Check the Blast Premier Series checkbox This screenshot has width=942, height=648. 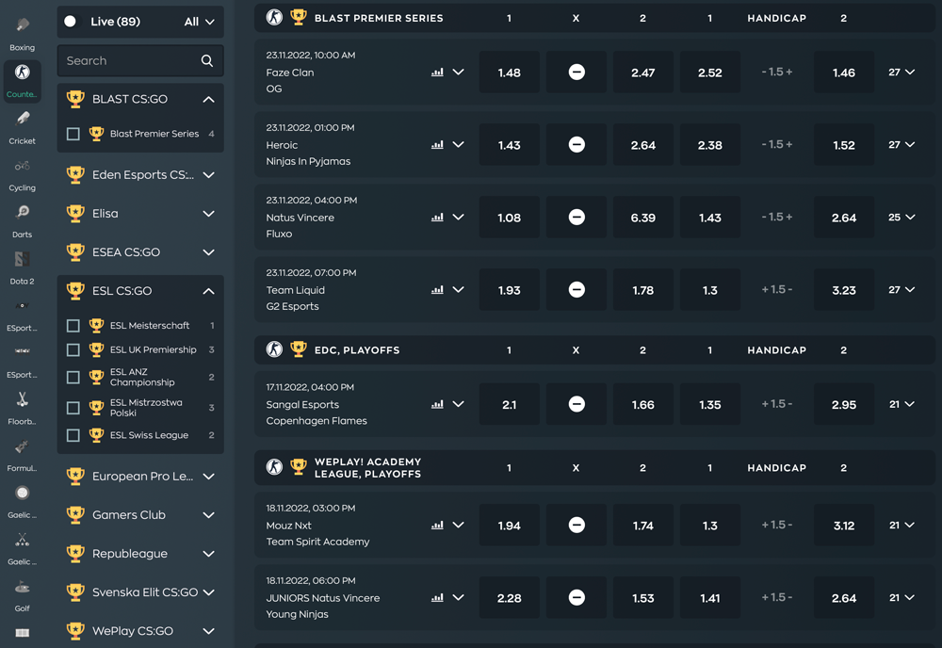point(72,134)
